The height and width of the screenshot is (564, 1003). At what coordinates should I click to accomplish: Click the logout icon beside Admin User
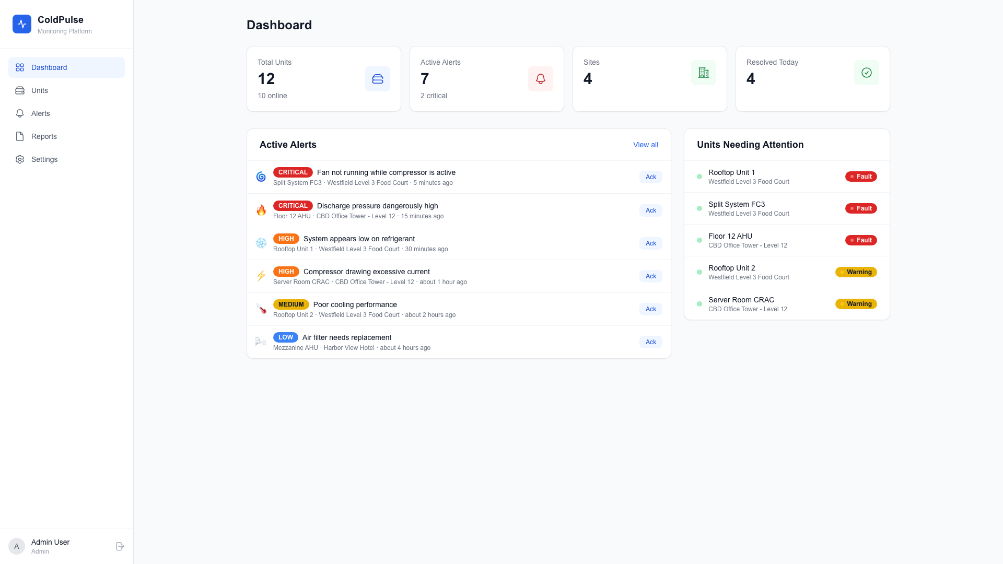[120, 546]
